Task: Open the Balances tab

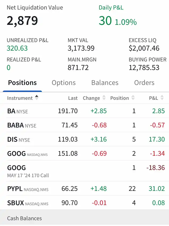Action: 105,83
